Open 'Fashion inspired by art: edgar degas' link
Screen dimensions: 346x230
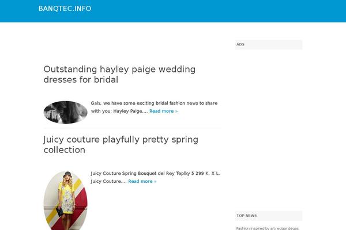click(x=267, y=228)
